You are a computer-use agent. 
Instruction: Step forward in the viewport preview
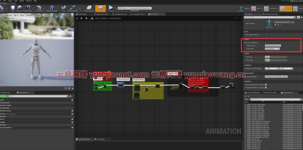[73, 88]
